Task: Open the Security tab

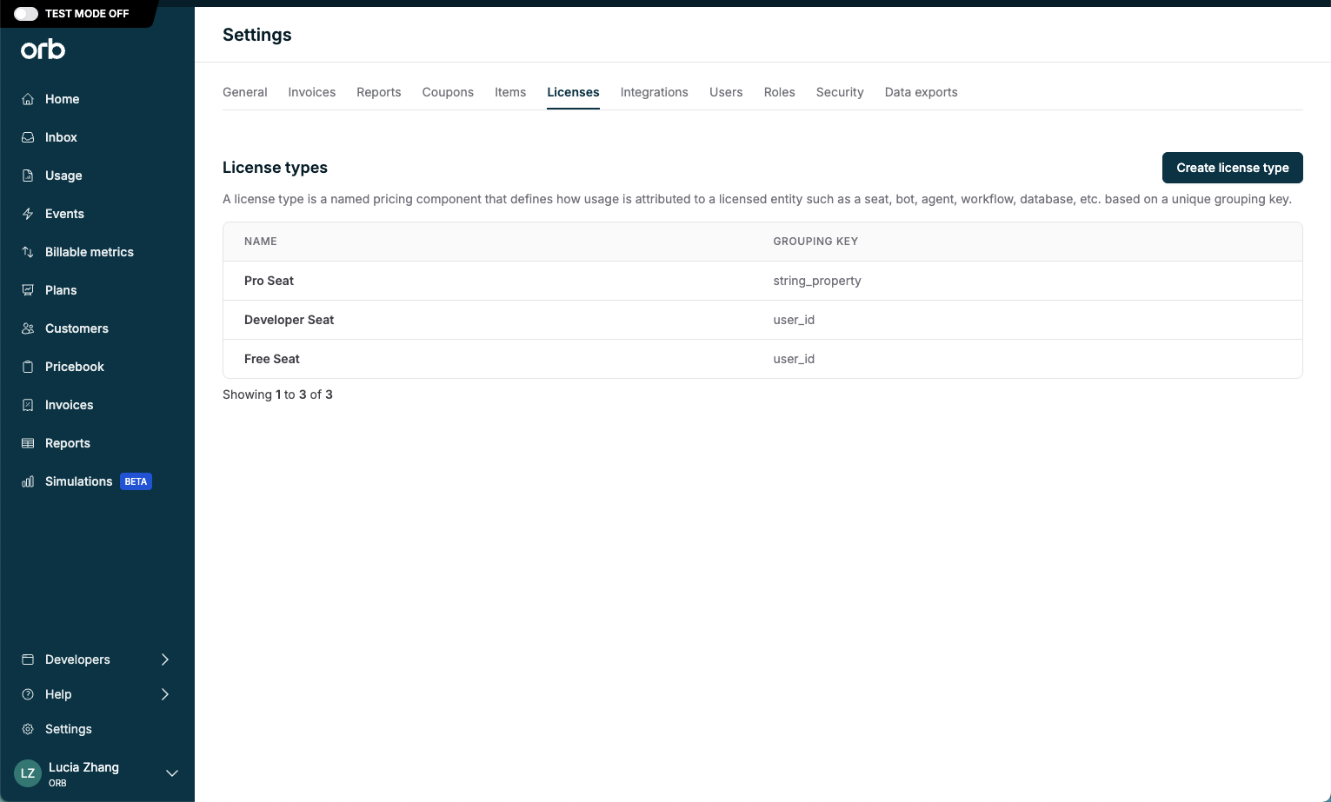Action: coord(840,92)
